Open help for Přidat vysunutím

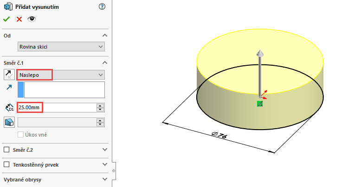[x=102, y=6]
